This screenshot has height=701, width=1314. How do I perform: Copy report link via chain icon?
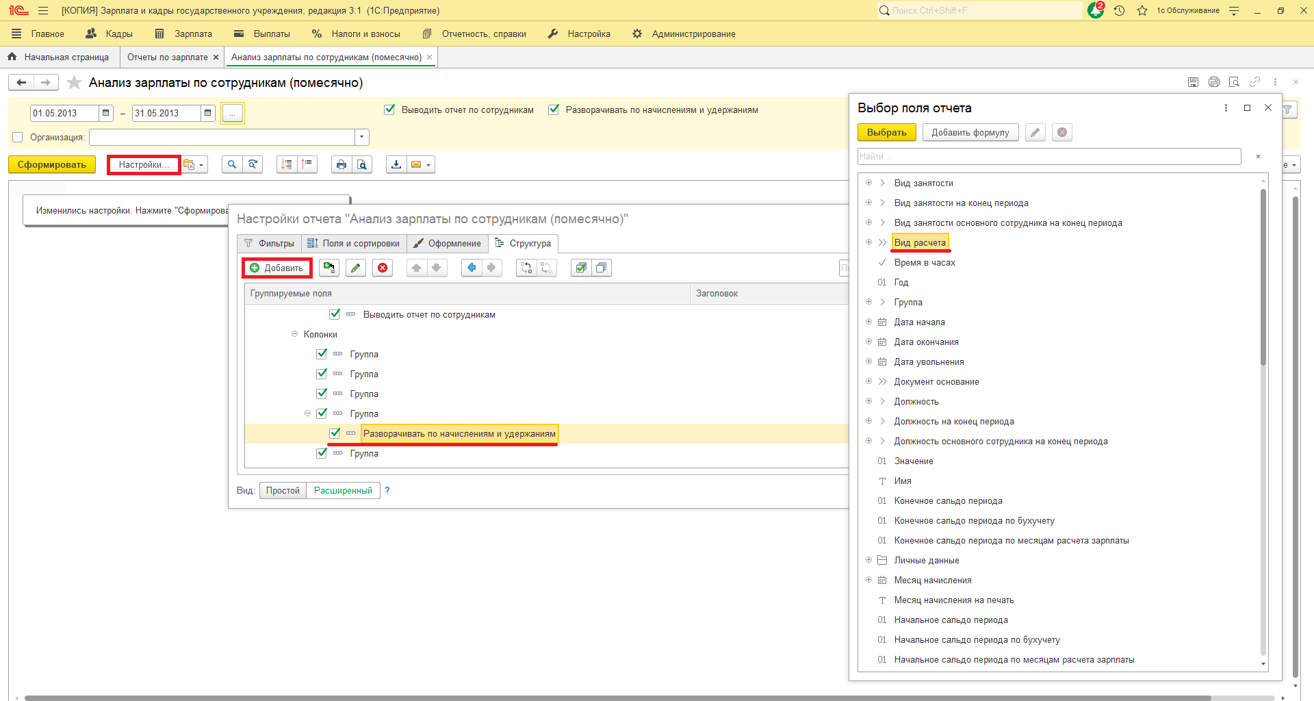(x=1254, y=82)
